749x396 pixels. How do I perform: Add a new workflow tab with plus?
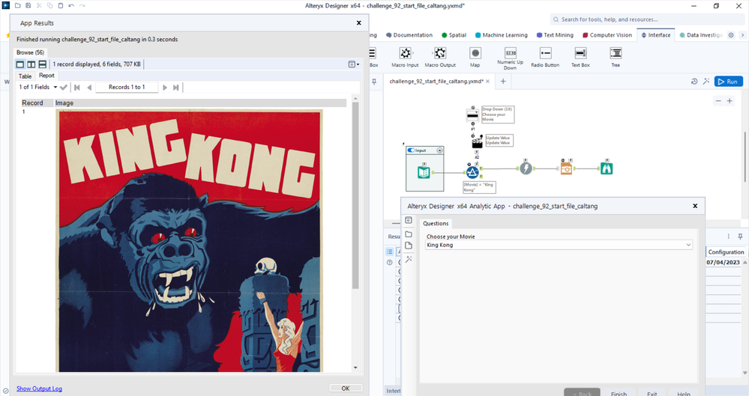pyautogui.click(x=503, y=82)
